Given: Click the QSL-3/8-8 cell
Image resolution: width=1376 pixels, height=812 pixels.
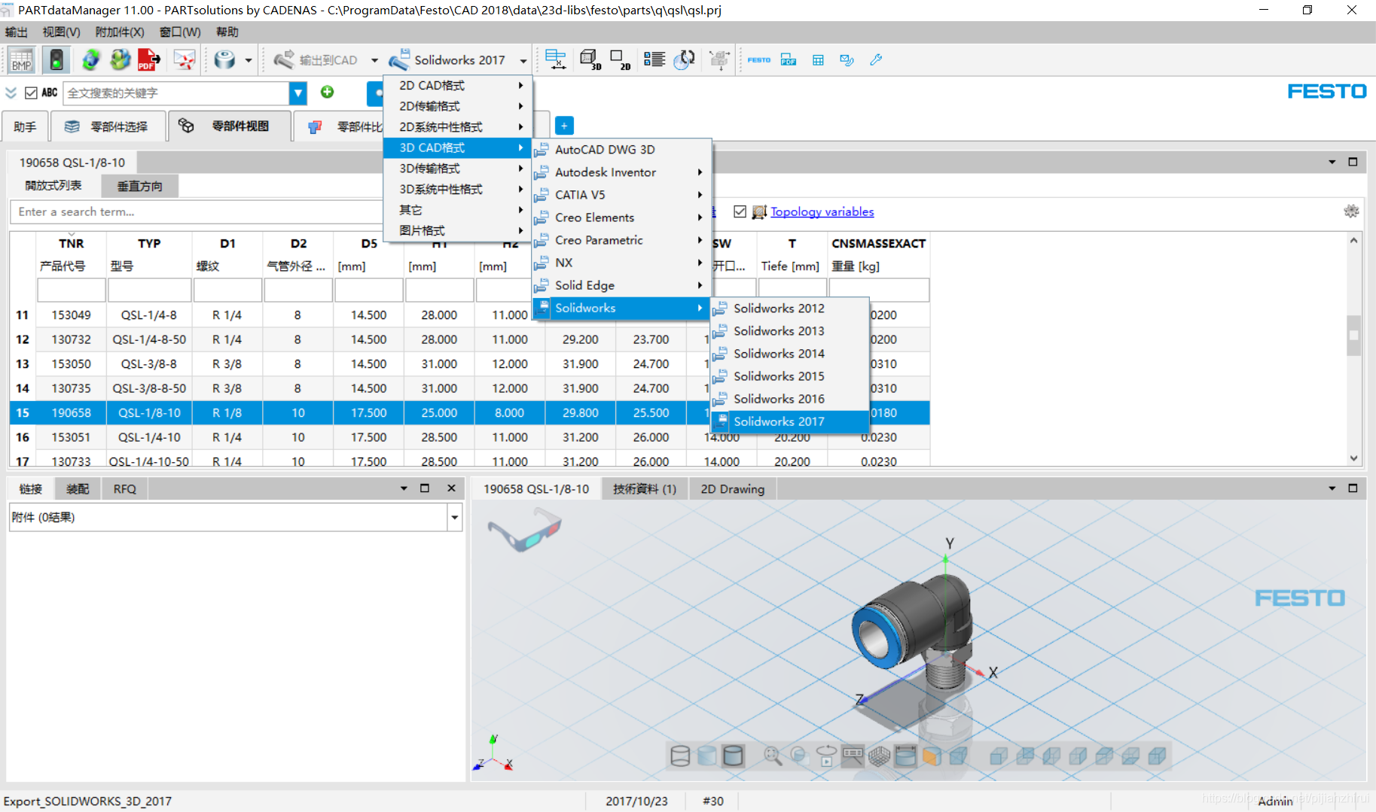Looking at the screenshot, I should tap(149, 364).
